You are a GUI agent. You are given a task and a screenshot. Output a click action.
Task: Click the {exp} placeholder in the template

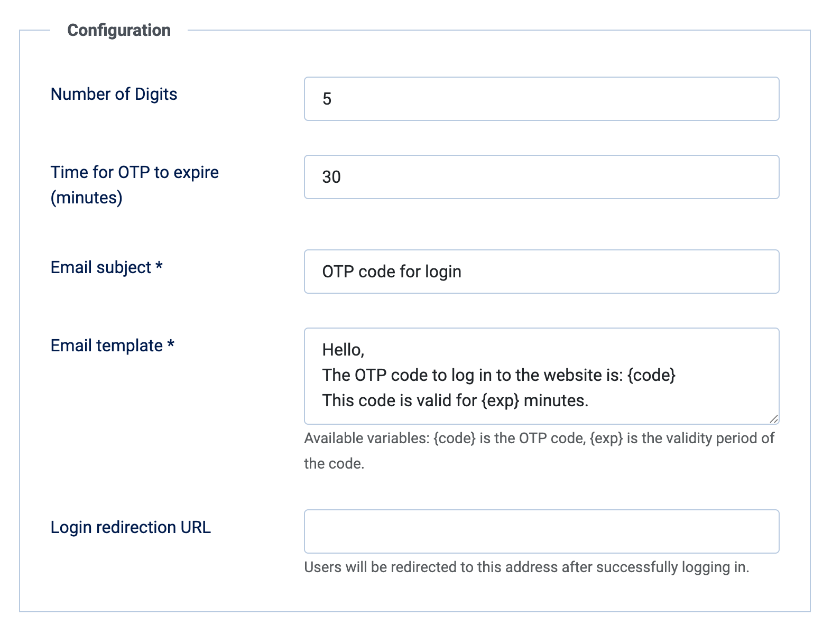point(500,400)
